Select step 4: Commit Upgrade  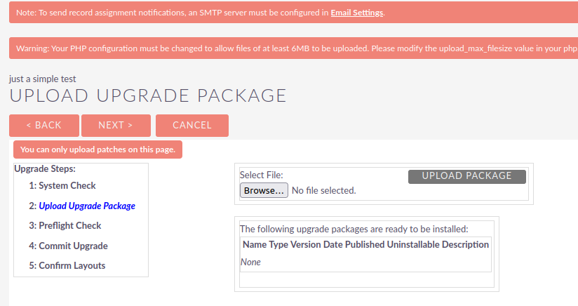pos(68,246)
